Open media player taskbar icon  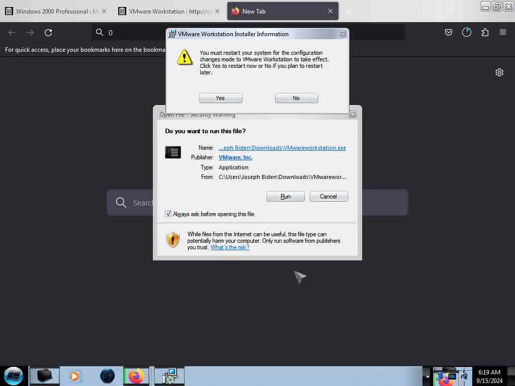pyautogui.click(x=75, y=376)
